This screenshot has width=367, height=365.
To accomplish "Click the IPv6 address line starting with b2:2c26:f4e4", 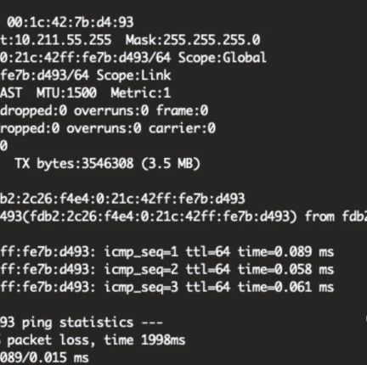I will tap(122, 199).
